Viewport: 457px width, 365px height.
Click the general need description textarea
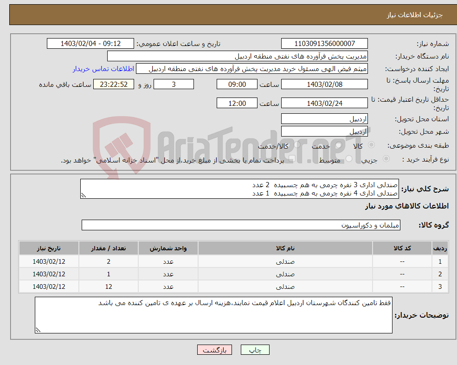(x=239, y=189)
